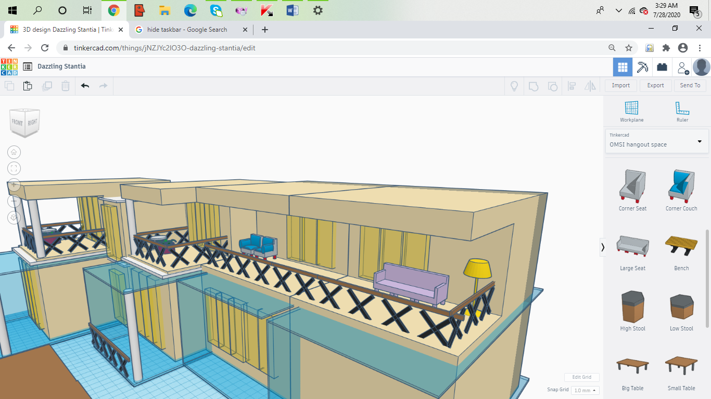This screenshot has width=711, height=399.
Task: Open the user profile avatar
Action: tap(702, 67)
